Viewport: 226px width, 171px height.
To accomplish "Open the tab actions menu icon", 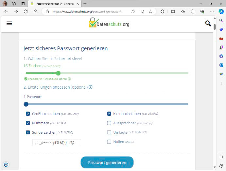I will pos(23,4).
